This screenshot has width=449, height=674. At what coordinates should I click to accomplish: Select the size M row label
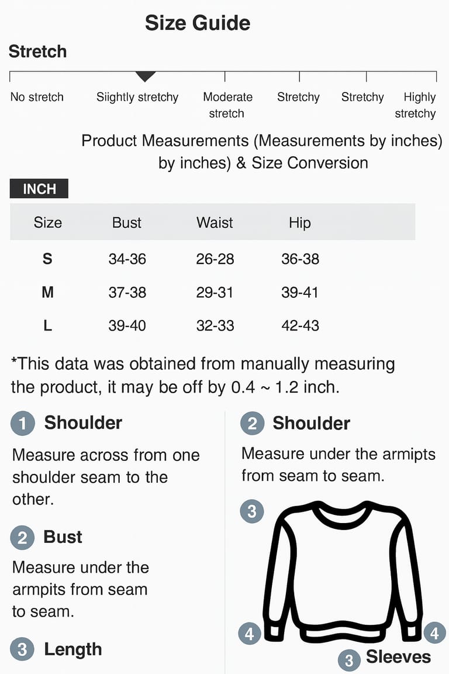pos(47,292)
